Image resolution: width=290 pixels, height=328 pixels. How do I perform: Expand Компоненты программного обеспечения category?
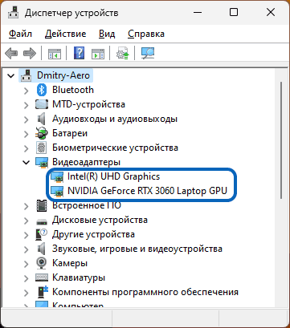pos(27,293)
